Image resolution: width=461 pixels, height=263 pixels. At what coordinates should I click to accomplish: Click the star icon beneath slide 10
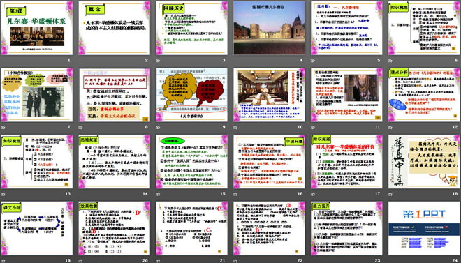(235, 128)
